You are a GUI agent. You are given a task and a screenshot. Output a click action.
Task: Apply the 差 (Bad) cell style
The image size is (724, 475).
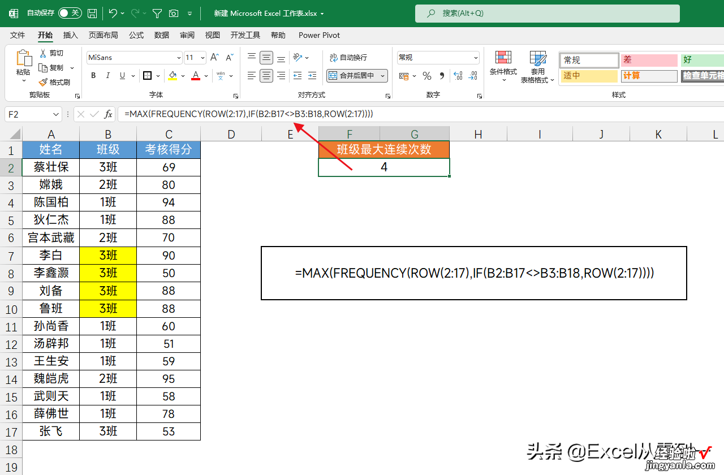point(649,60)
